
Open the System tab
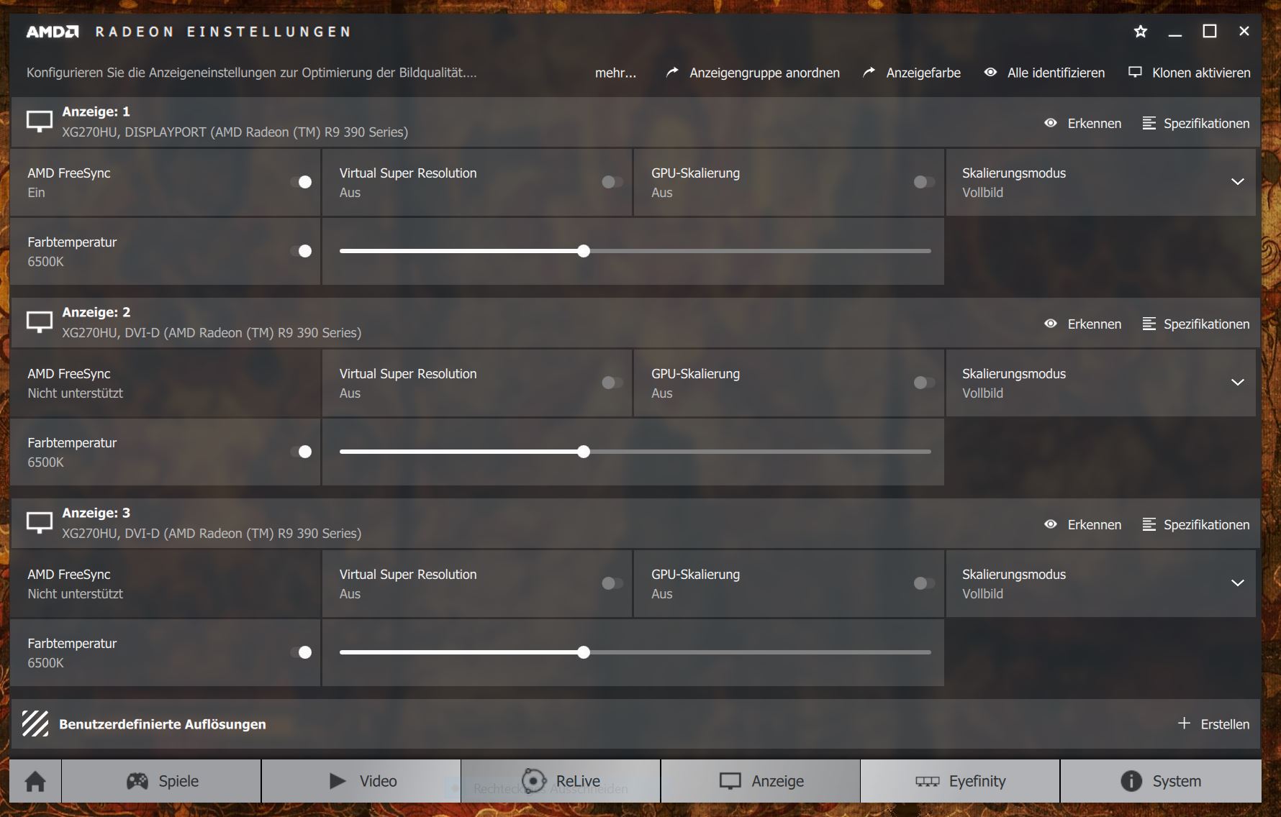pyautogui.click(x=1161, y=781)
